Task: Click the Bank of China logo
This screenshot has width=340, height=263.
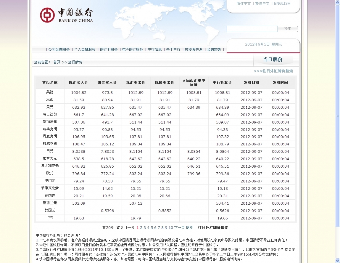Action: pyautogui.click(x=65, y=15)
